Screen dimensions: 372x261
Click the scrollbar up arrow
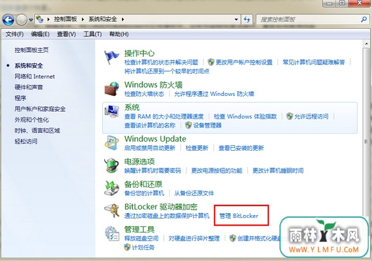click(x=367, y=44)
